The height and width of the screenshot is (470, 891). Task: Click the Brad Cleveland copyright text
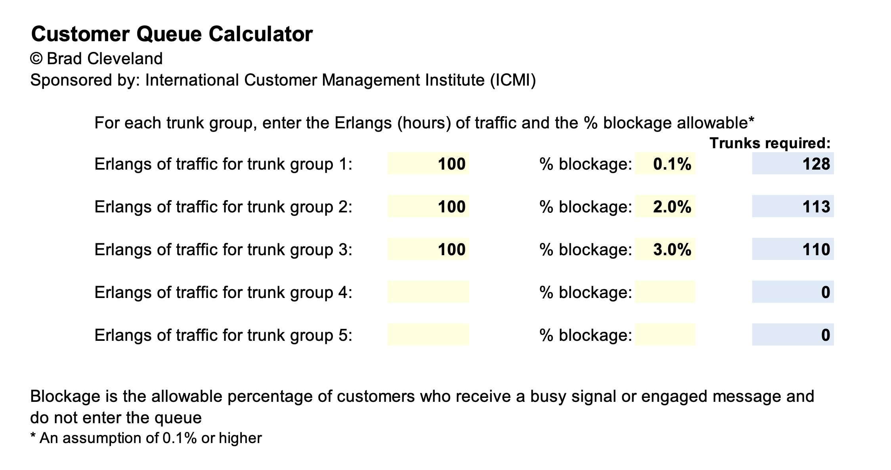point(96,59)
